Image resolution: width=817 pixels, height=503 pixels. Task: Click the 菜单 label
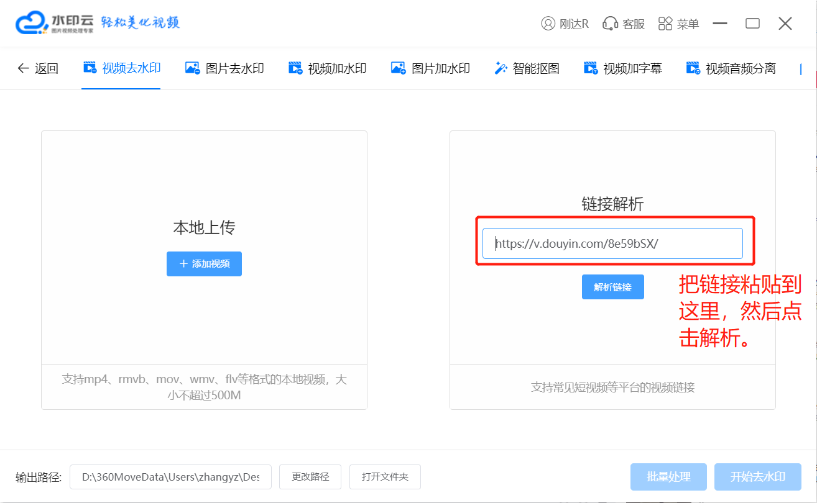click(x=688, y=24)
